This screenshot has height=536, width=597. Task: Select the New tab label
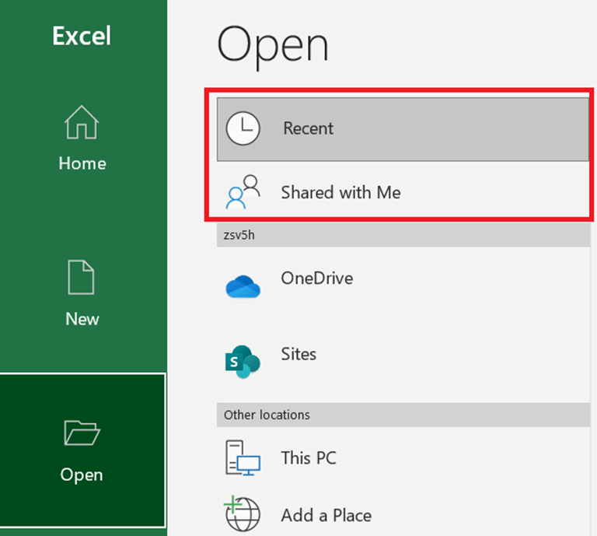pos(82,319)
